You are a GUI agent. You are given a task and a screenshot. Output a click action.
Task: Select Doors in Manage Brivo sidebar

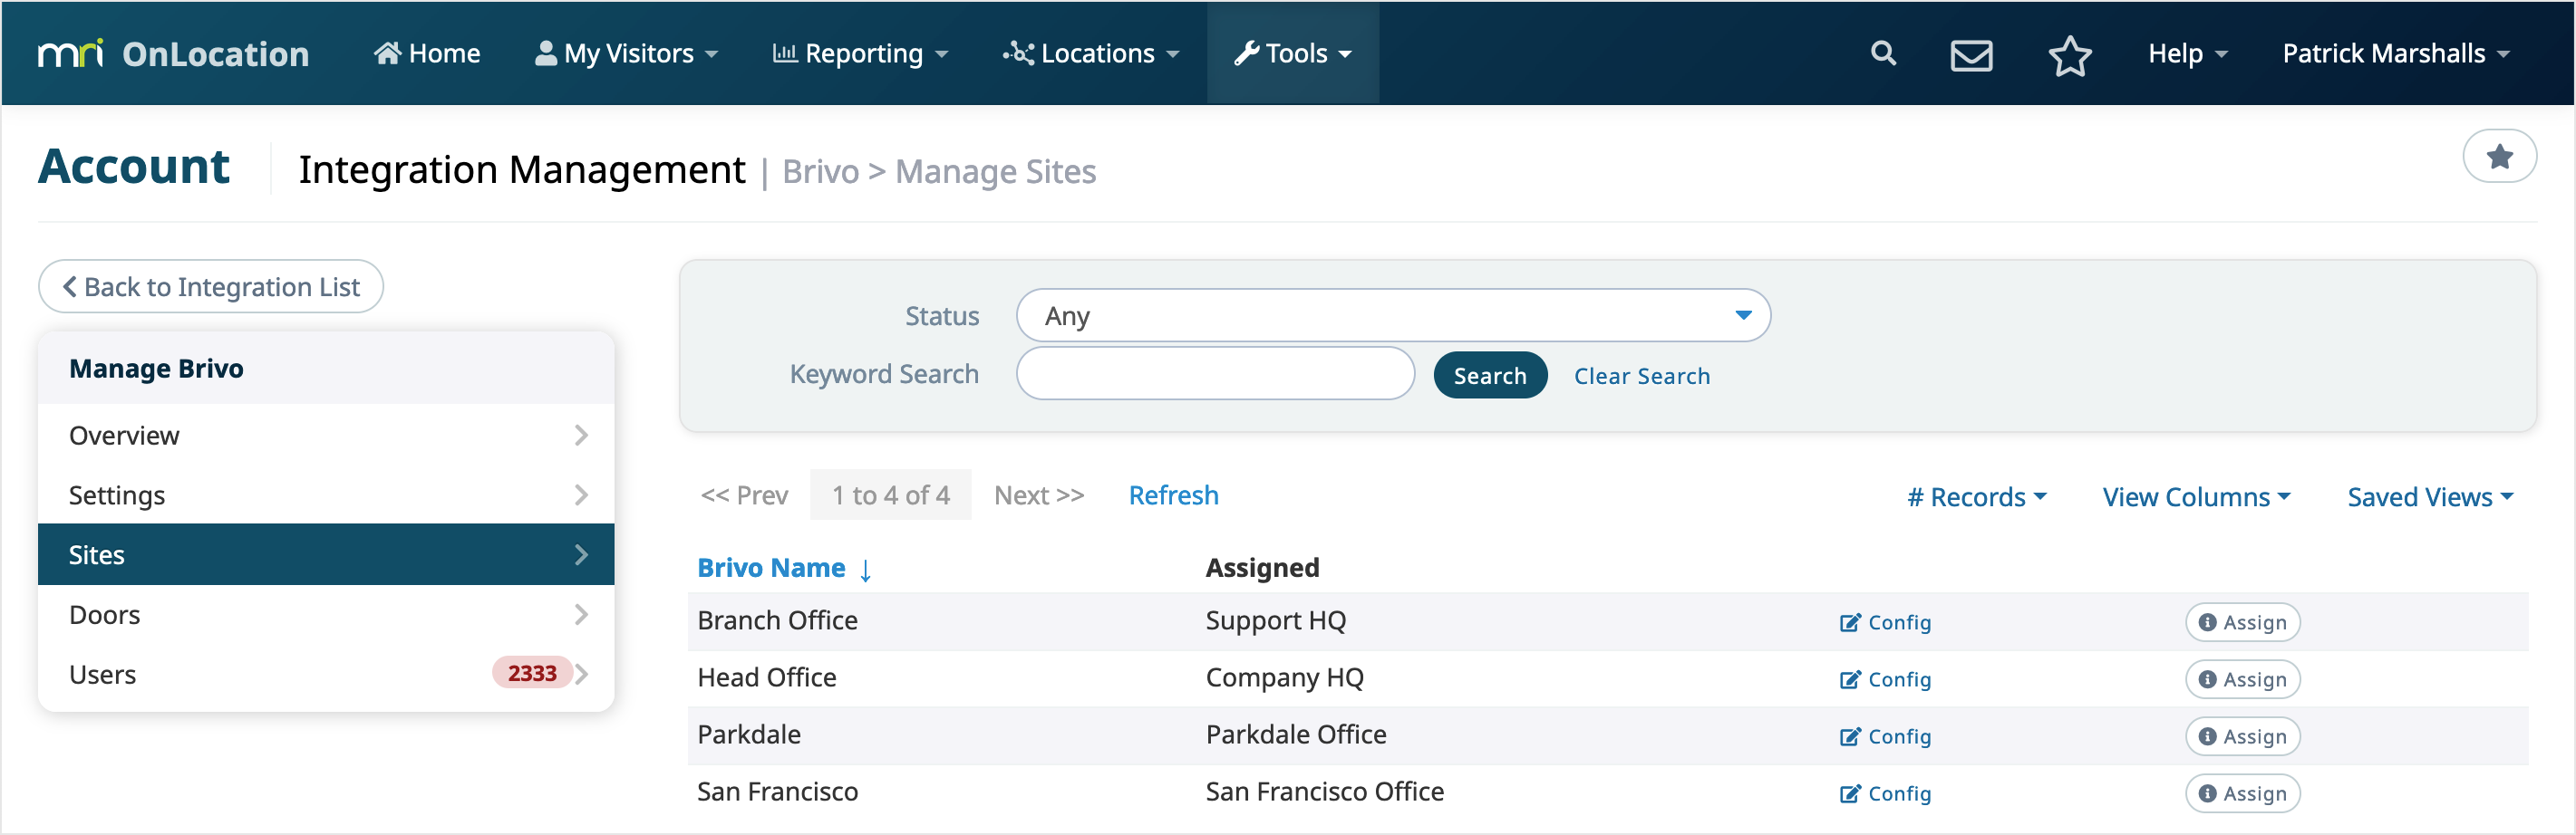(x=326, y=614)
